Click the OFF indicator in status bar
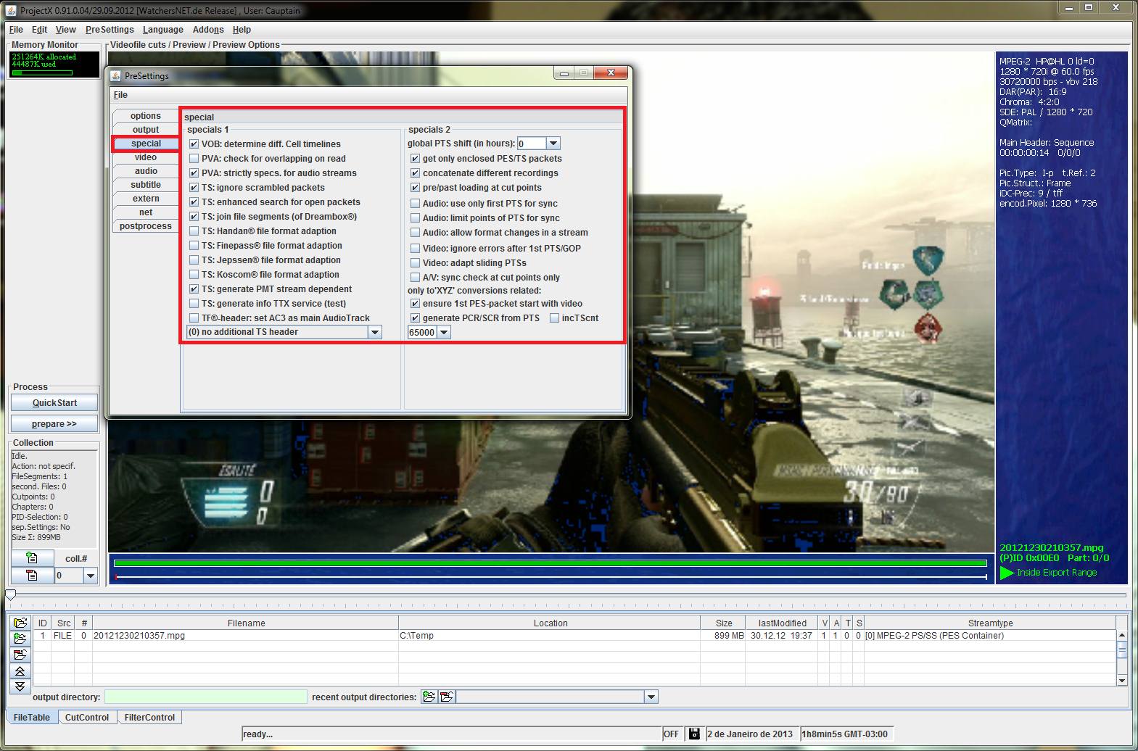 [x=672, y=734]
